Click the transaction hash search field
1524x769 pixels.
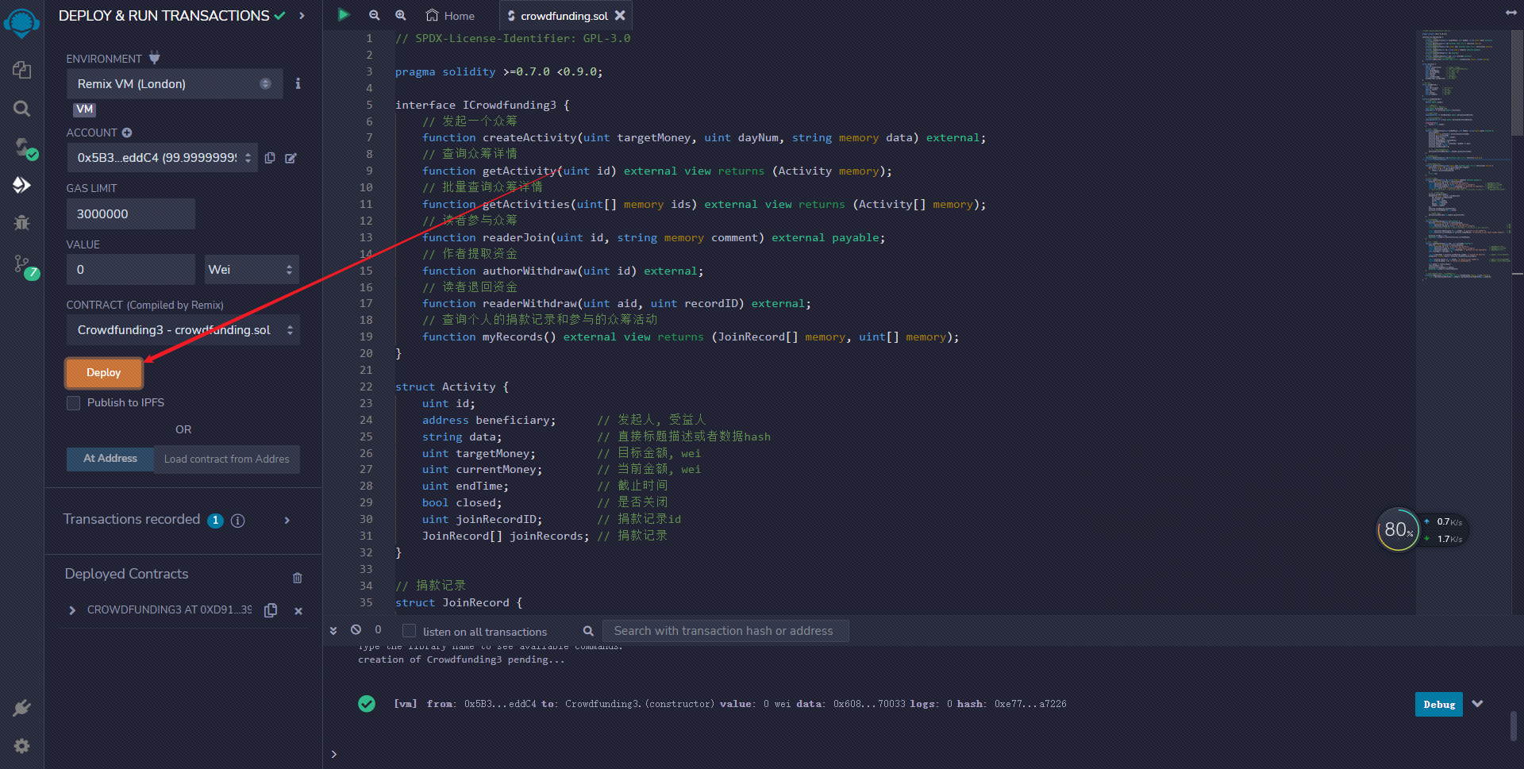coord(725,631)
